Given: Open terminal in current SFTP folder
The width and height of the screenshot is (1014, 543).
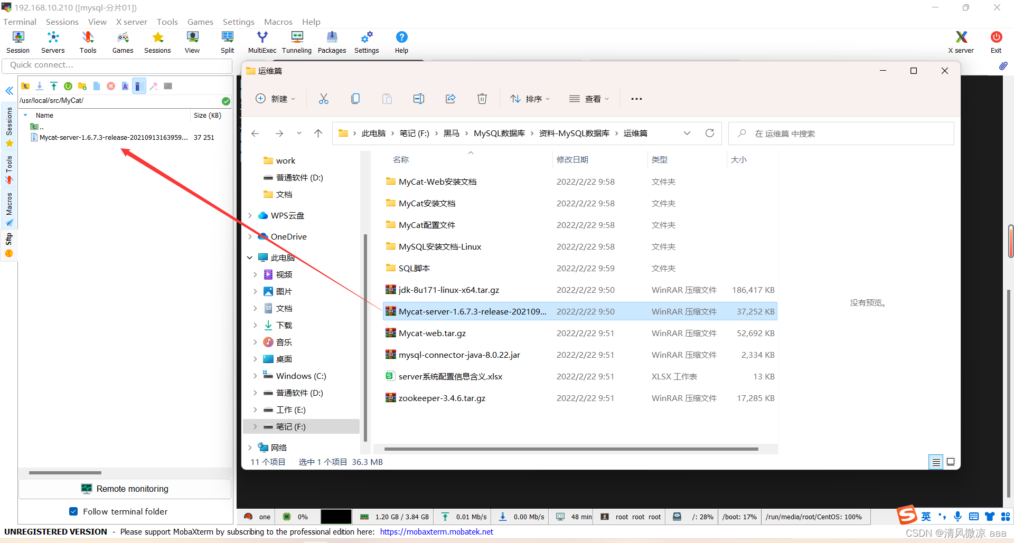Looking at the screenshot, I should (x=168, y=86).
